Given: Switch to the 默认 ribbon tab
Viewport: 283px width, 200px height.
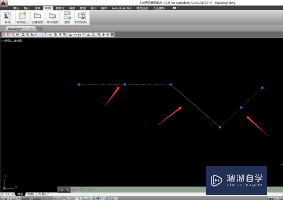Looking at the screenshot, I should (16, 8).
